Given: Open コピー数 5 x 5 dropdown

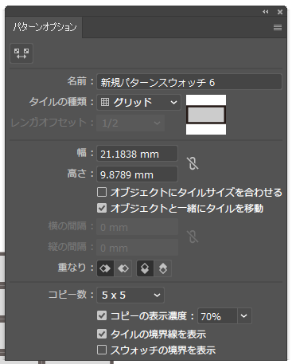Looking at the screenshot, I should click(x=130, y=295).
